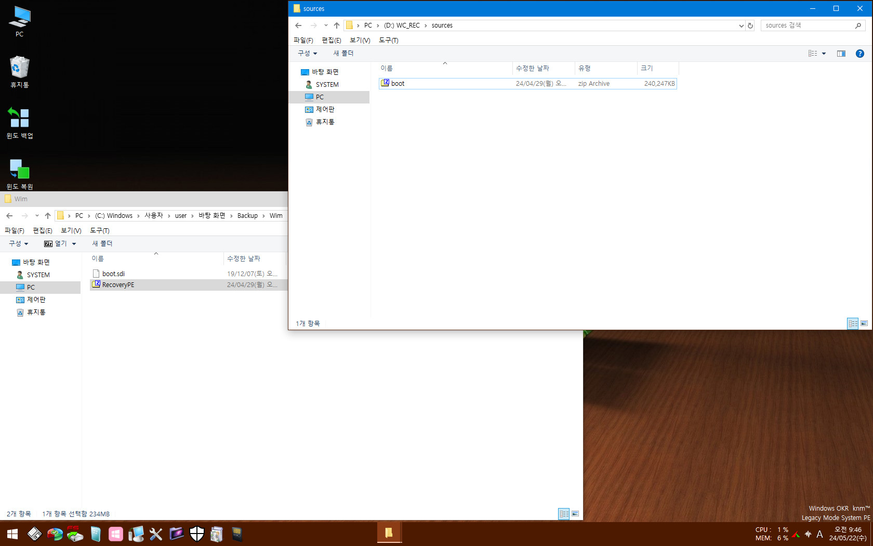873x546 pixels.
Task: Switch to the running explorer folder taskbar button
Action: (x=389, y=534)
